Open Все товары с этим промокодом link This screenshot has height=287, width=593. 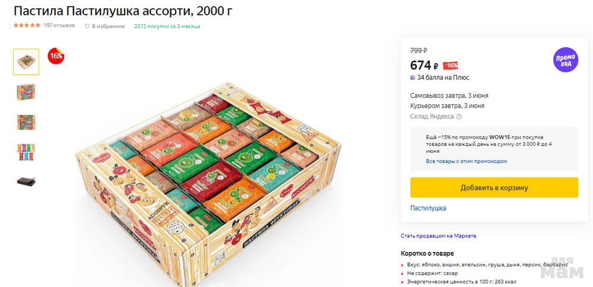click(466, 161)
